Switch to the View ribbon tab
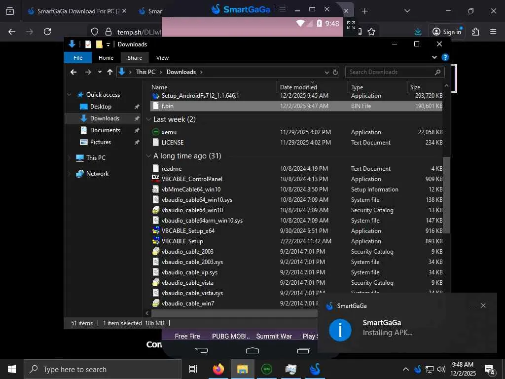This screenshot has height=379, width=505. tap(162, 58)
